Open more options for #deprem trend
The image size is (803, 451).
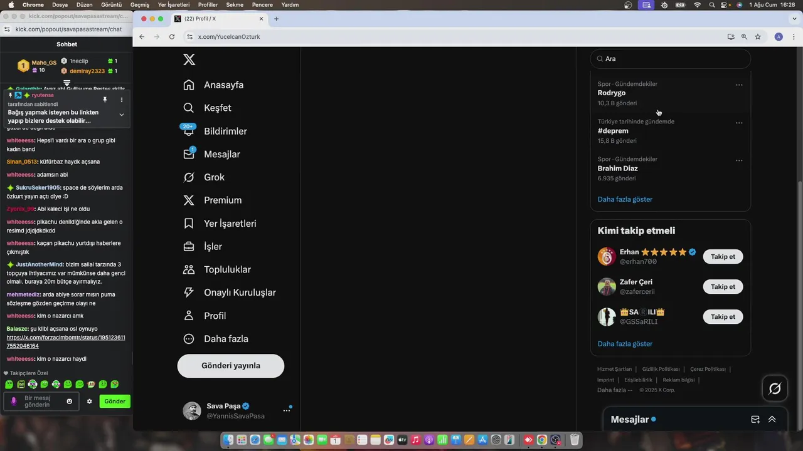[739, 123]
